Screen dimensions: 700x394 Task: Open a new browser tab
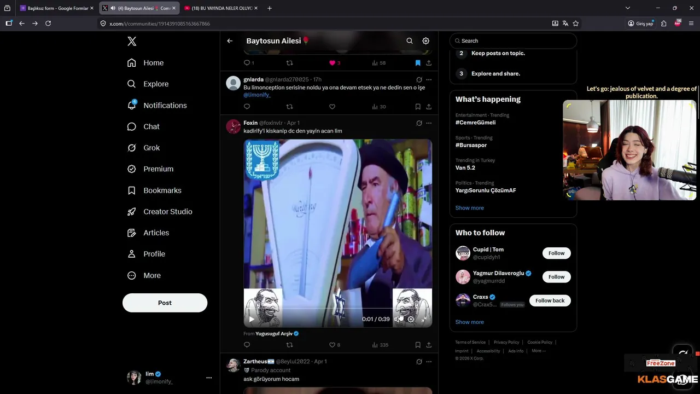(x=270, y=8)
